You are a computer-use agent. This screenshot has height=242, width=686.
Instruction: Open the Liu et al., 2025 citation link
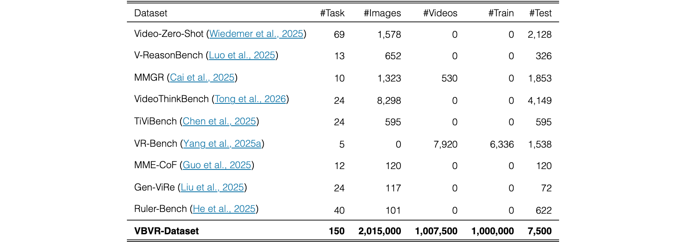pos(212,188)
